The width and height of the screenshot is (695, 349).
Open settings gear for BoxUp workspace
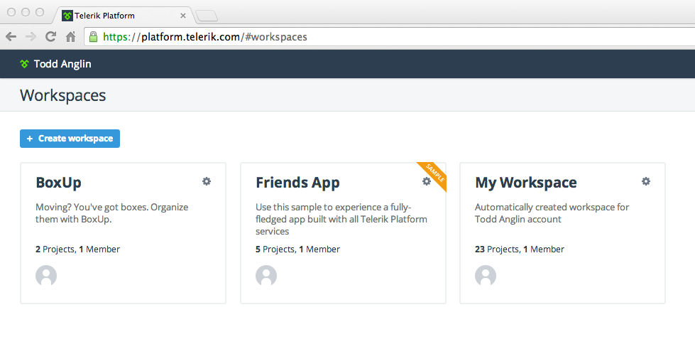pos(207,181)
